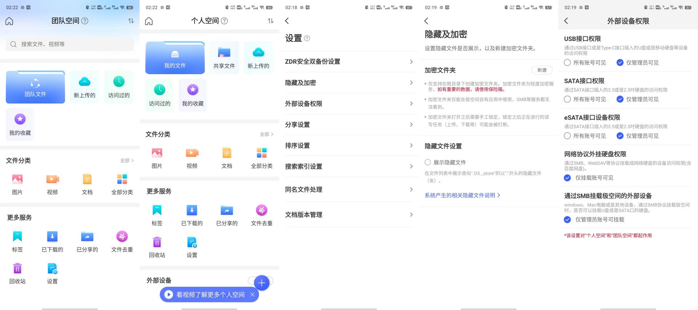Open 分享设置 row
698x310 pixels.
pyautogui.click(x=349, y=124)
